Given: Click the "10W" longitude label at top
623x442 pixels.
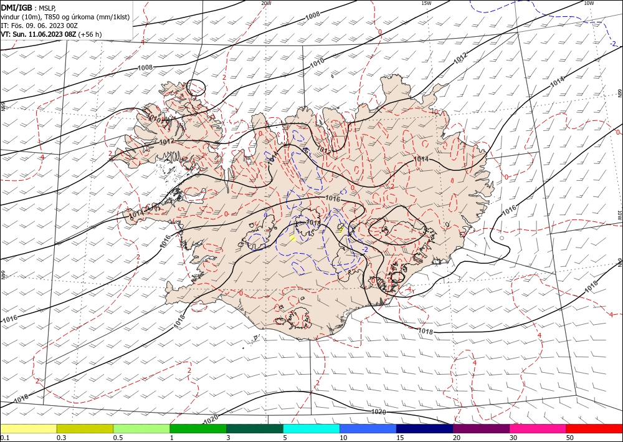Looking at the screenshot, I should 589,3.
